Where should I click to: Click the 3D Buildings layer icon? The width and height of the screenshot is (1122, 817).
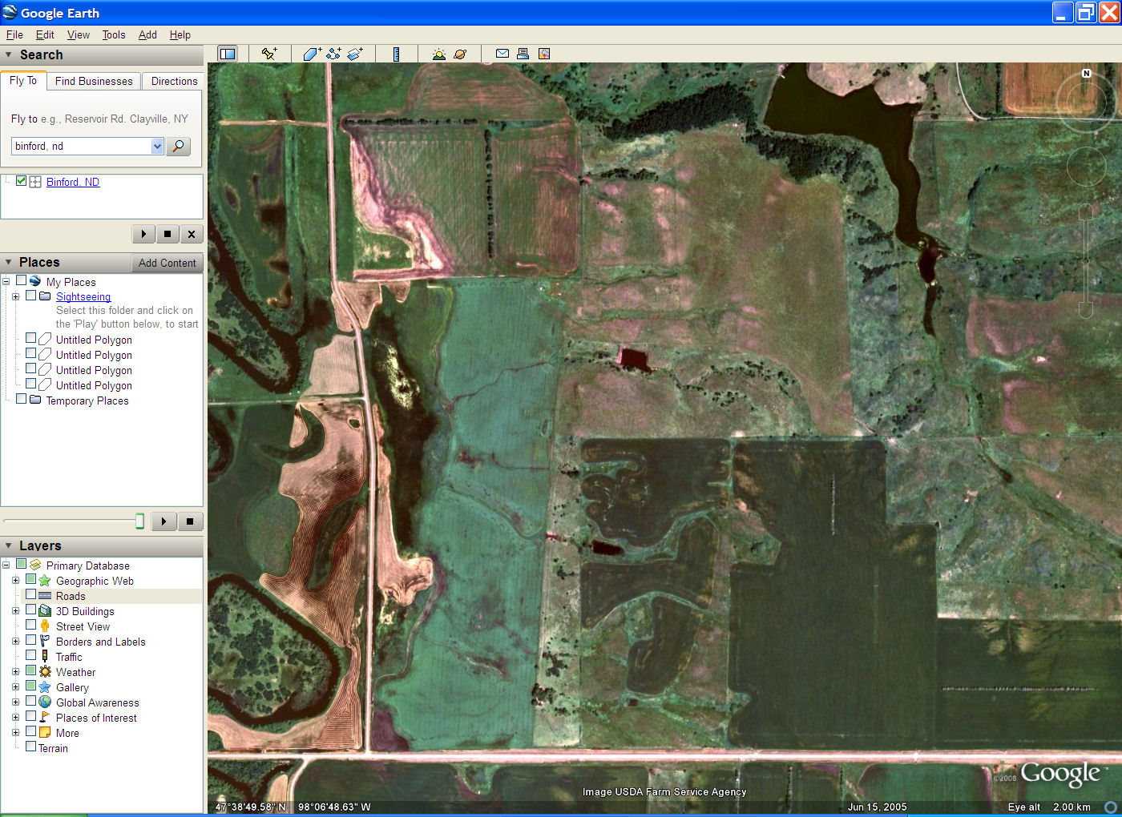point(45,610)
